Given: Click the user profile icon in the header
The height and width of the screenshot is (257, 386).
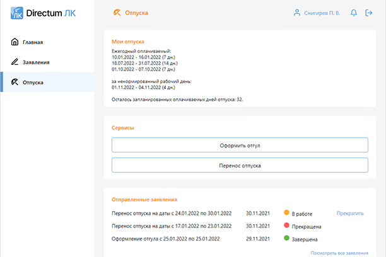Looking at the screenshot, I should pyautogui.click(x=297, y=13).
